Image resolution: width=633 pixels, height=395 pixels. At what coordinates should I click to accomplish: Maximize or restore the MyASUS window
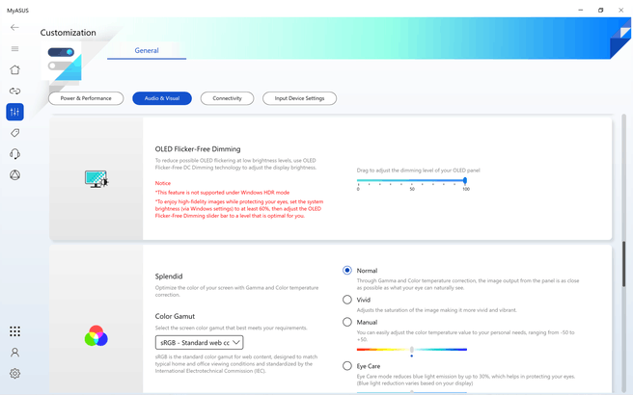tap(601, 10)
